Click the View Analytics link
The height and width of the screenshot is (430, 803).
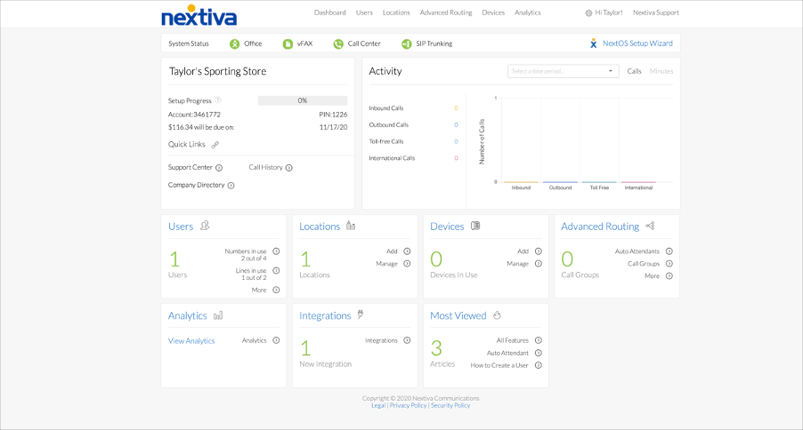tap(191, 341)
